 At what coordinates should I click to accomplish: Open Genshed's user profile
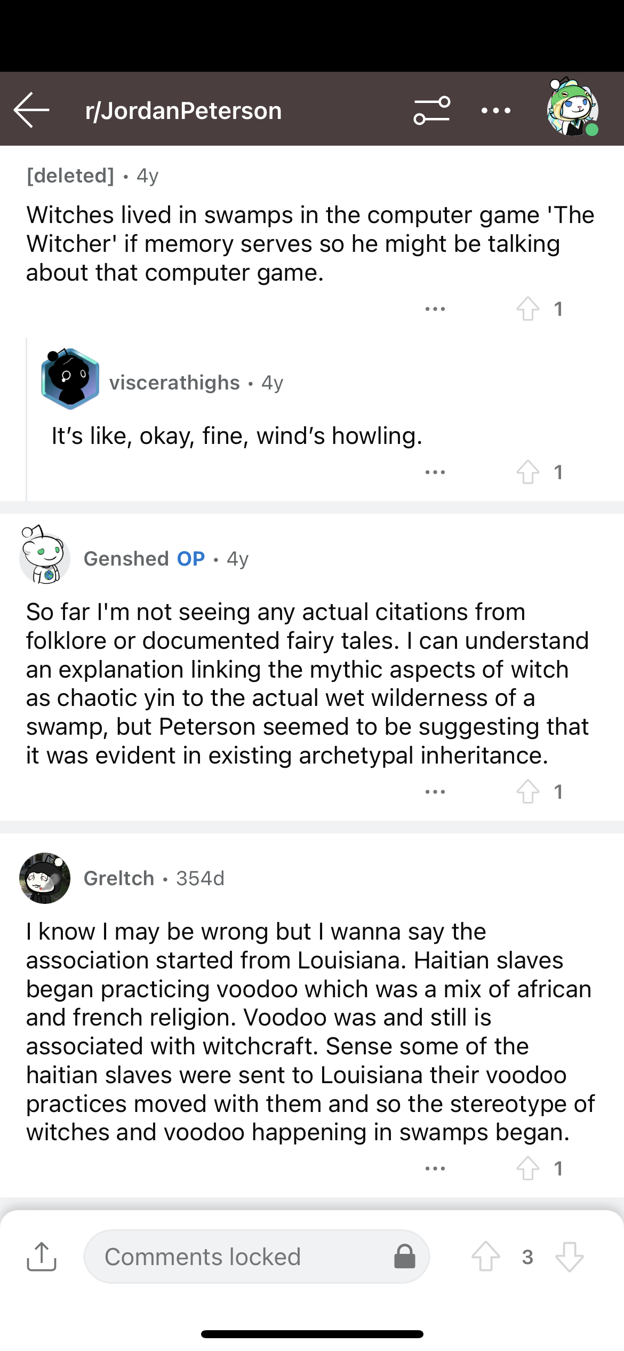coord(126,559)
